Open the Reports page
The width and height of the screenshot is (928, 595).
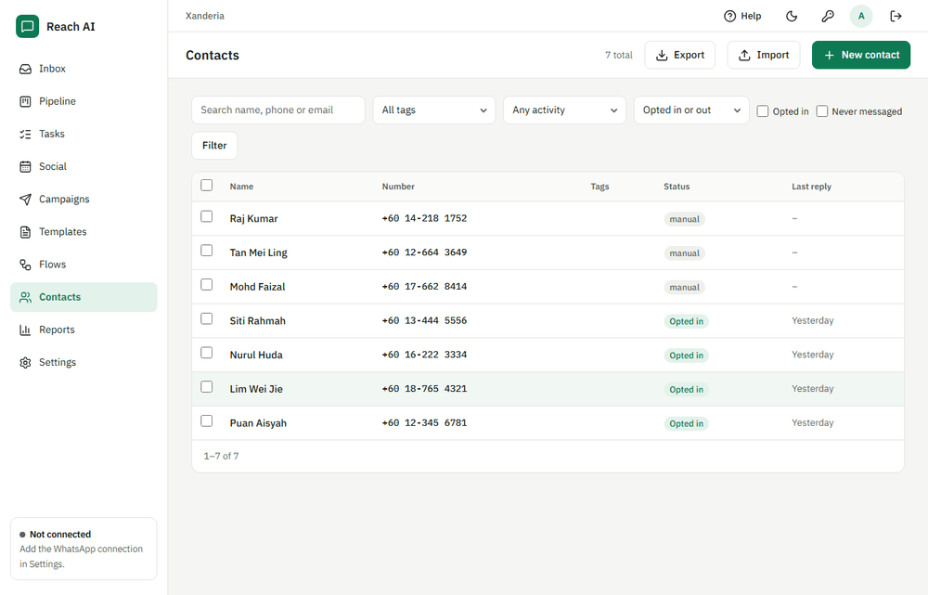(84, 330)
